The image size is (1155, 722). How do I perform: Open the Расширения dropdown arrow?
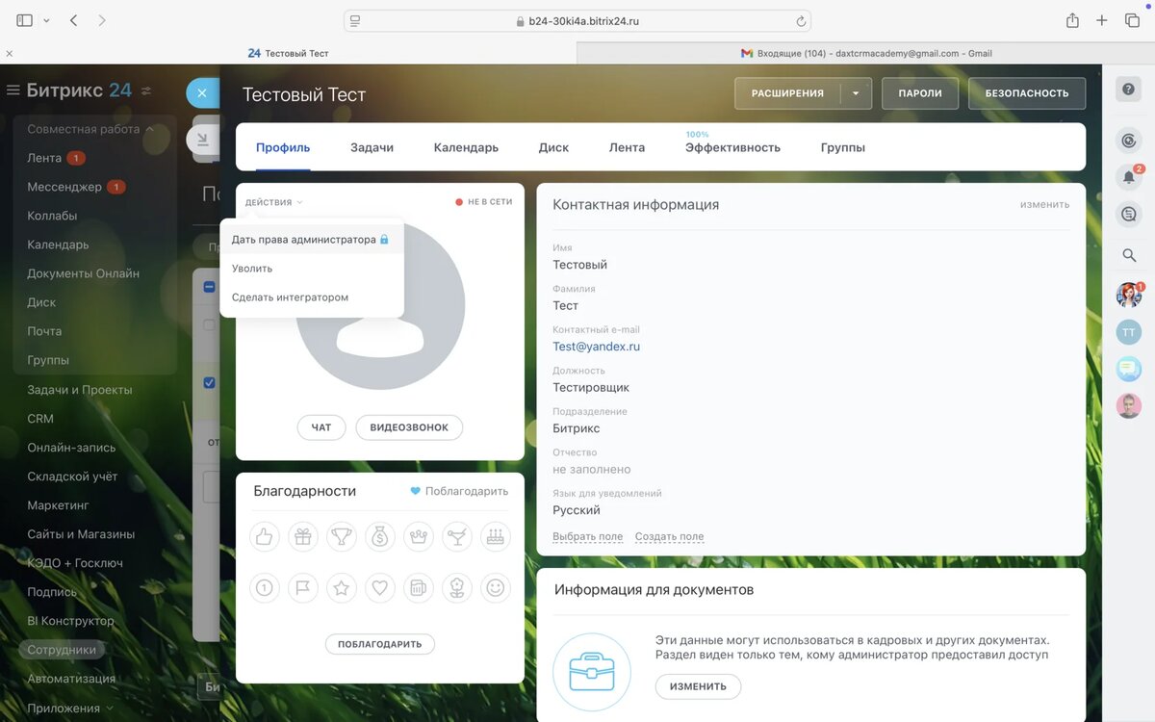point(856,93)
